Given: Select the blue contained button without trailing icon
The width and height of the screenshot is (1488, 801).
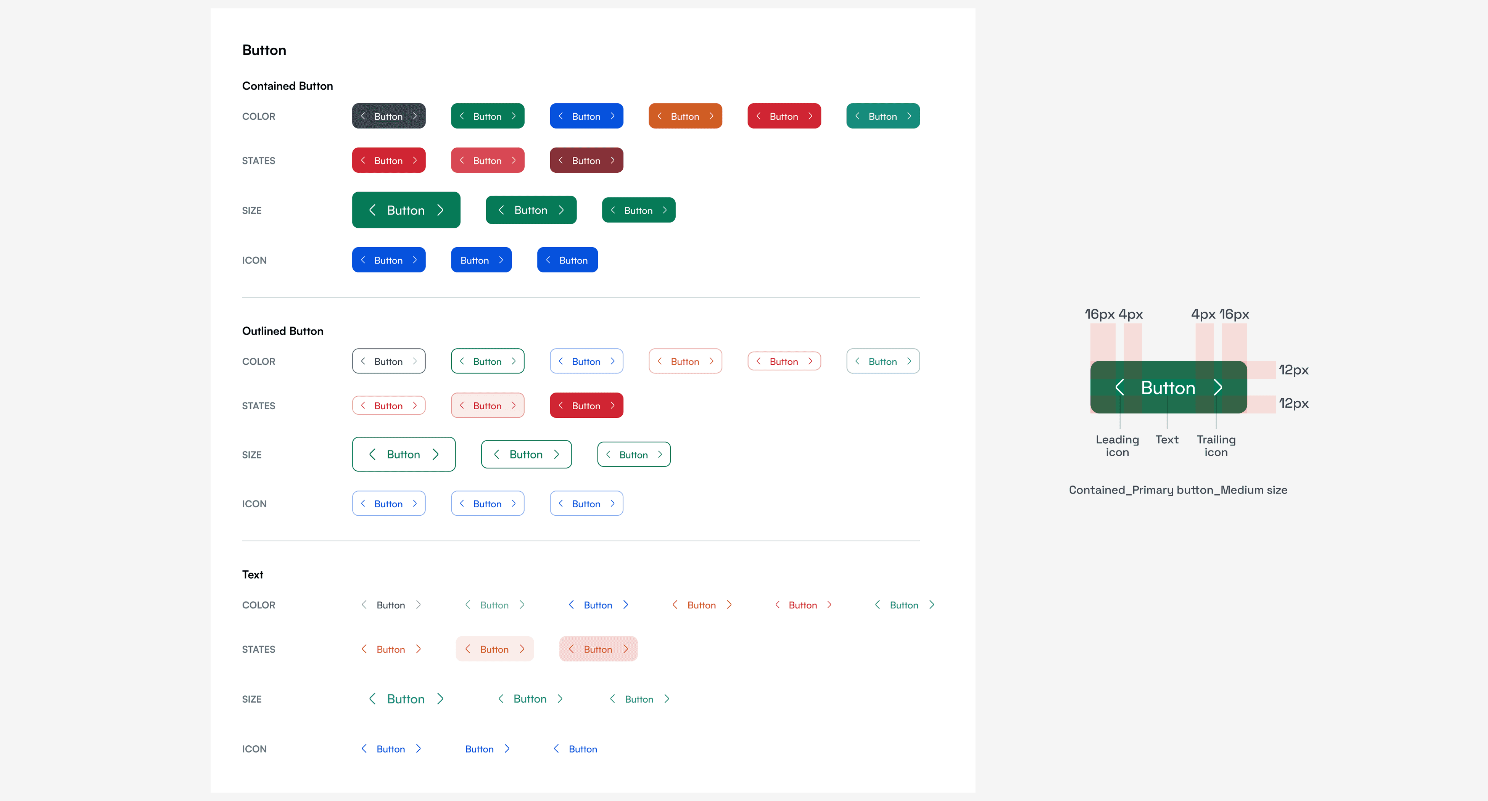Looking at the screenshot, I should point(567,261).
